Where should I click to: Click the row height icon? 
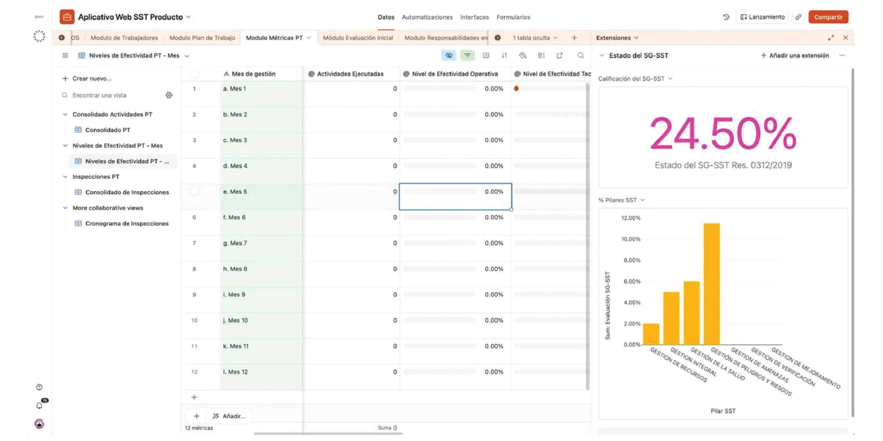[541, 55]
